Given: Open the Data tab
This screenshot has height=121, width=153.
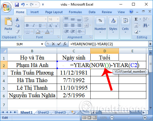Looking at the screenshot, I should pyautogui.click(x=92, y=12).
